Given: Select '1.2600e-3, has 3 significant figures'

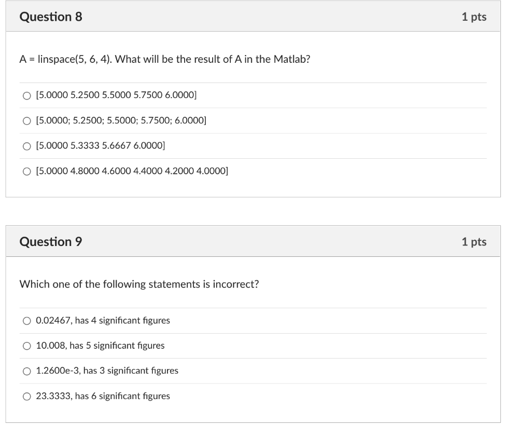Looking at the screenshot, I should tap(106, 371).
